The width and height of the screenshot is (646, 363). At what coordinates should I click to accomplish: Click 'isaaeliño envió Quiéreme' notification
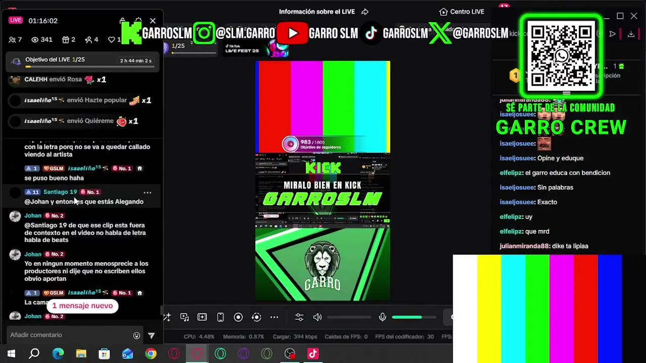(74, 121)
